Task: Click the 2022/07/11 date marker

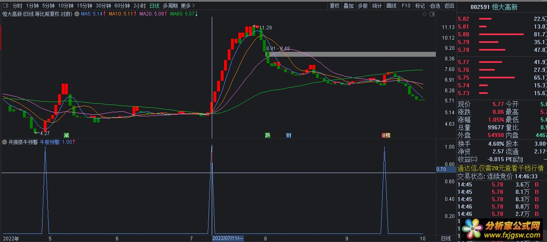Action: click(x=228, y=238)
